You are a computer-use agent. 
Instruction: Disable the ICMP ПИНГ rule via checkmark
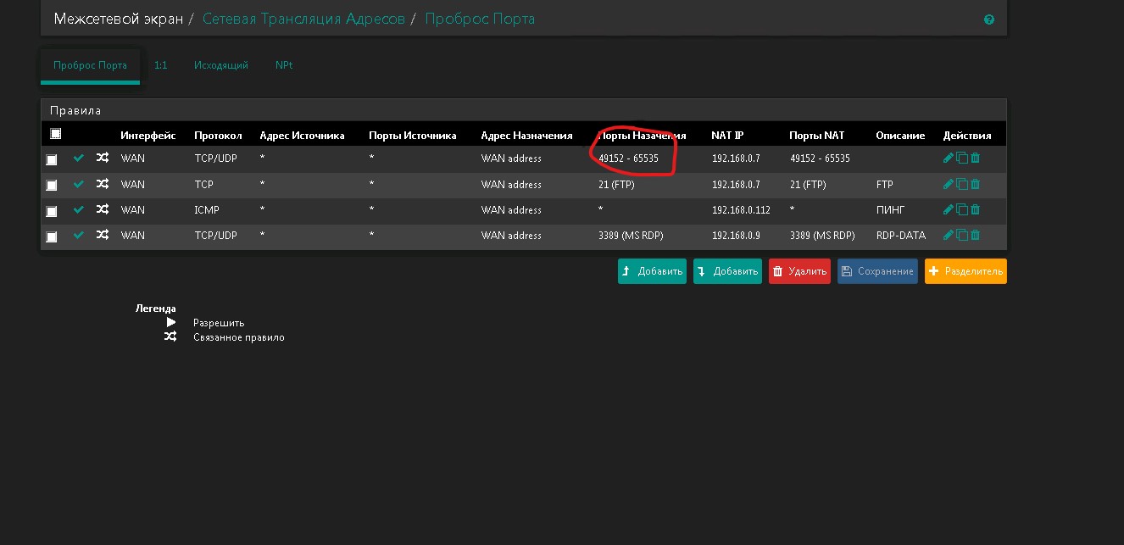pos(79,209)
